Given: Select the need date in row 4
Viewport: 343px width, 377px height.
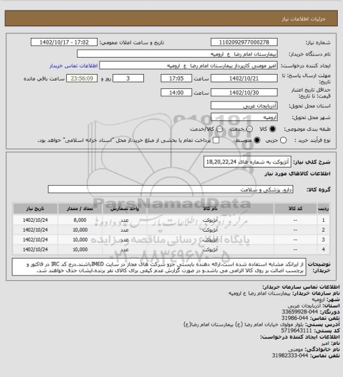Looking at the screenshot, I should tap(35, 249).
